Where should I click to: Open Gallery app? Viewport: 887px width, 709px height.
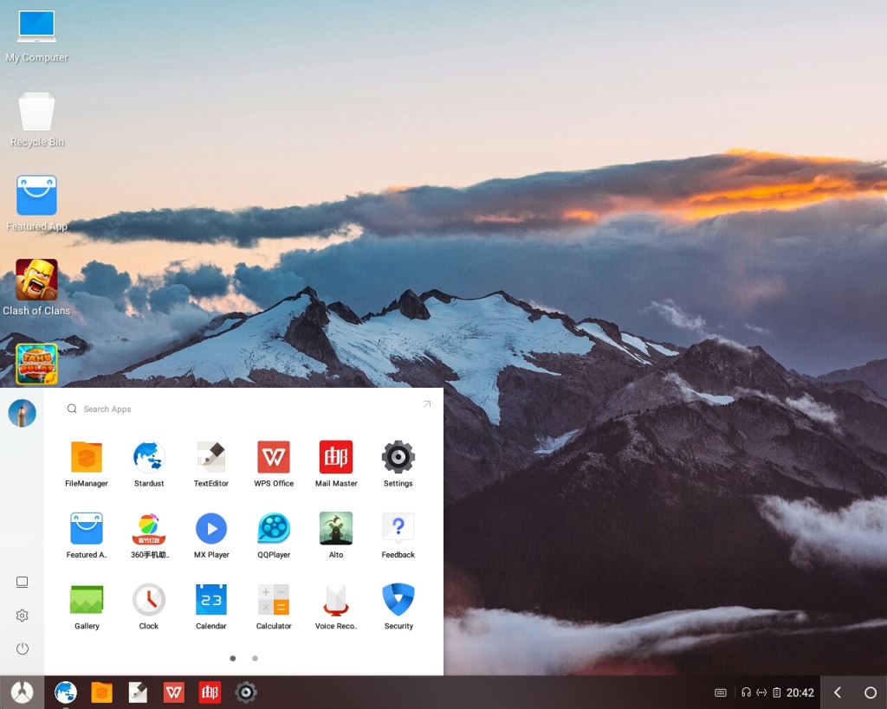click(x=87, y=605)
